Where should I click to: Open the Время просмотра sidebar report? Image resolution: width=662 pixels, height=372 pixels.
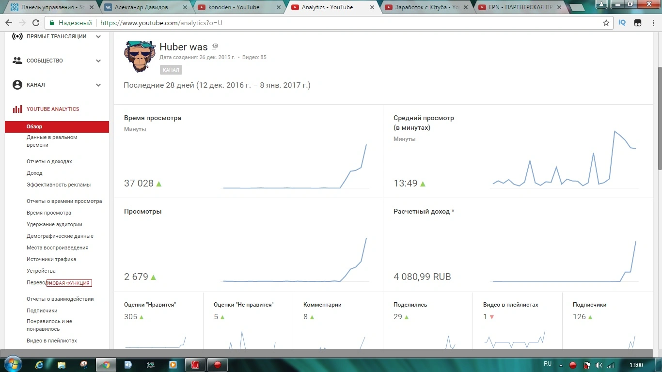point(49,213)
